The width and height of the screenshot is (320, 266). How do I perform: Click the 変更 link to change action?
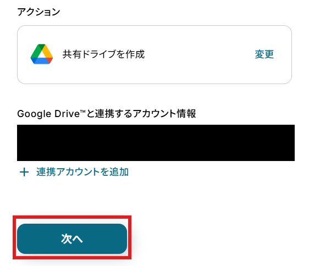click(x=264, y=54)
